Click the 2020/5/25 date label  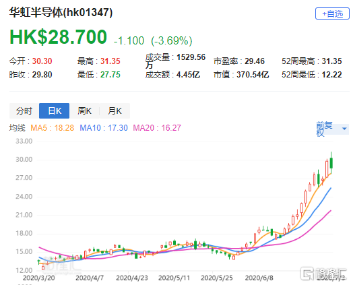pyautogui.click(x=216, y=278)
